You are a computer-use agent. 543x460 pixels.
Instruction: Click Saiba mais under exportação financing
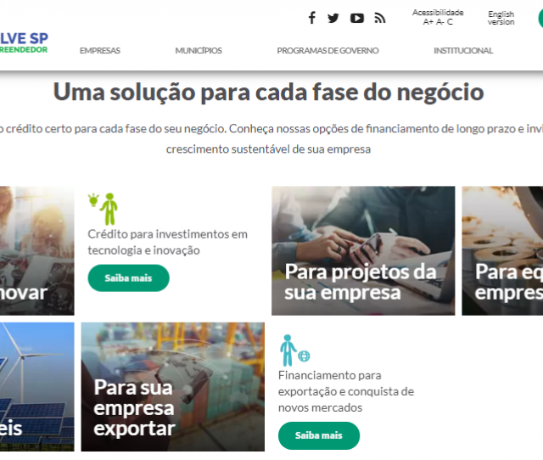pyautogui.click(x=319, y=435)
